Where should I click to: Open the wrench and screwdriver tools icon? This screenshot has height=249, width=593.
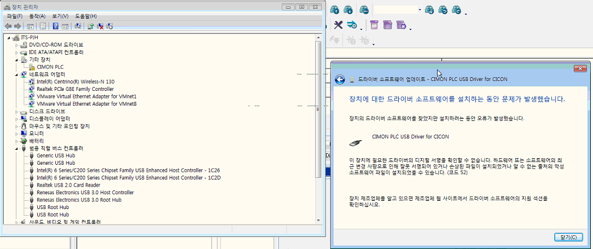point(338,25)
